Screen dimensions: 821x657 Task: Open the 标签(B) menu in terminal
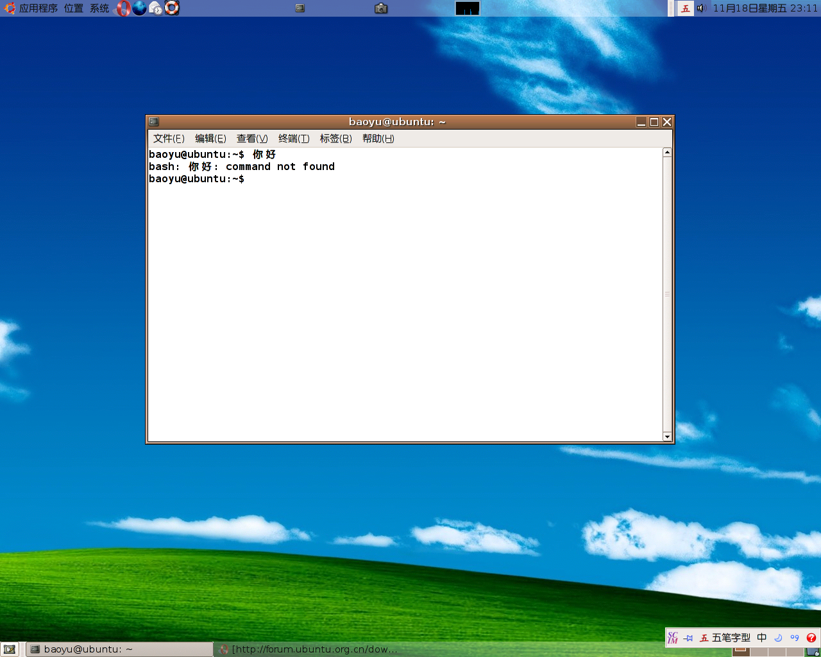point(335,139)
